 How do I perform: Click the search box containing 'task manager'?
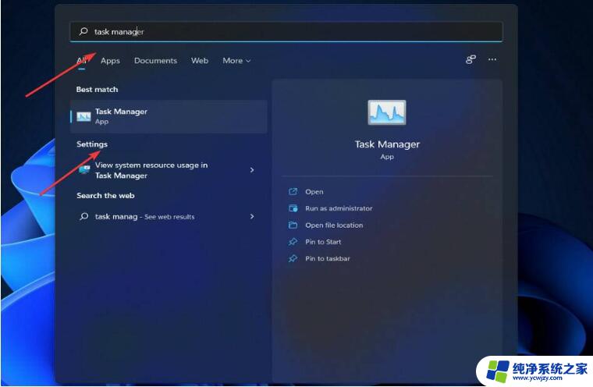pyautogui.click(x=286, y=31)
